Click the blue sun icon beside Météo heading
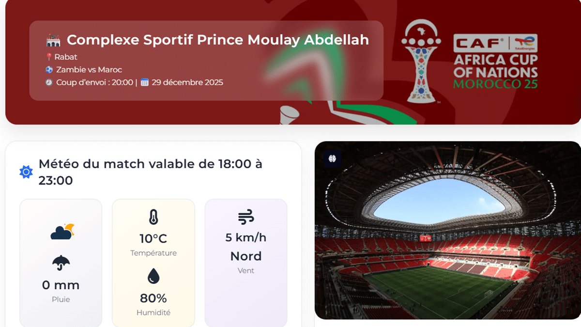The height and width of the screenshot is (327, 581). pos(26,172)
